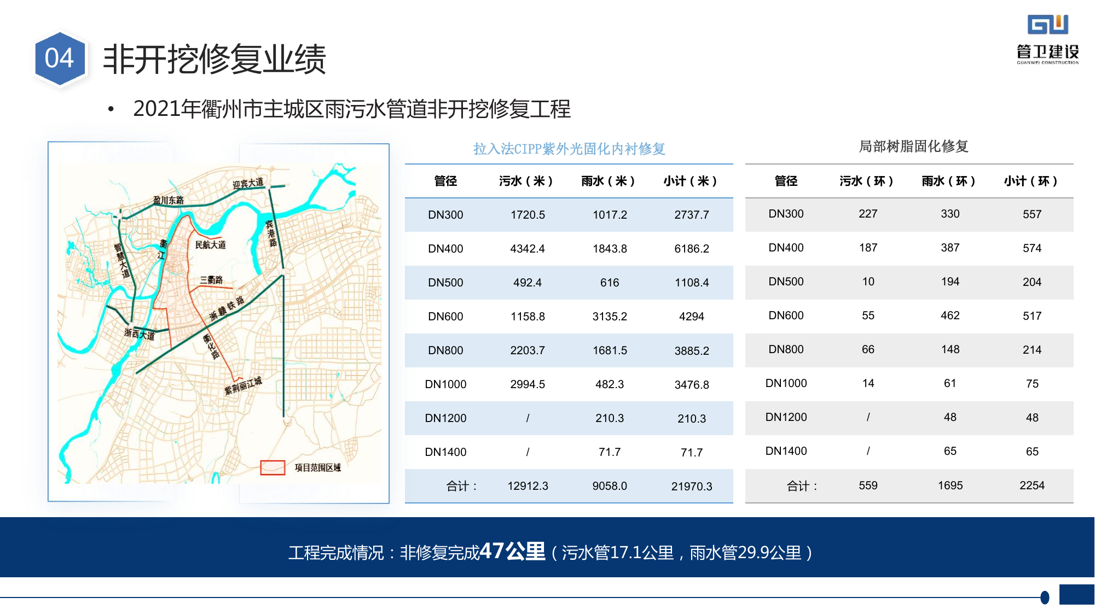The width and height of the screenshot is (1095, 615).
Task: Select the value 75 in DN1000 row
Action: pos(1032,384)
